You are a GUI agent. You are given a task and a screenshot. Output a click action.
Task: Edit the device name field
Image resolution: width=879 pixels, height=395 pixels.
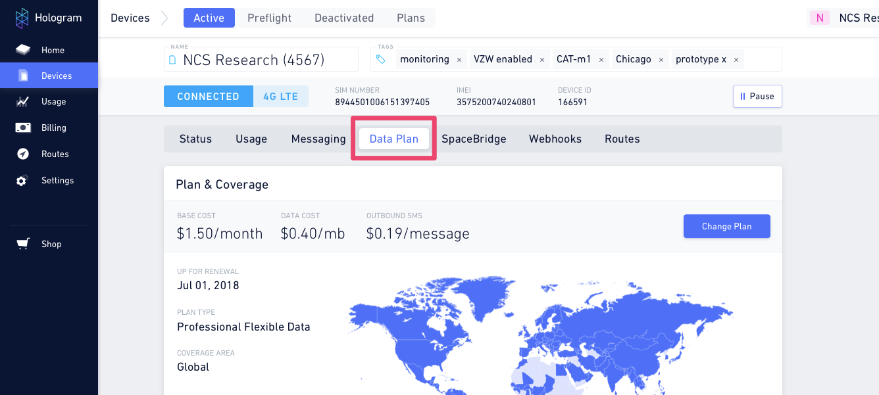pos(261,59)
